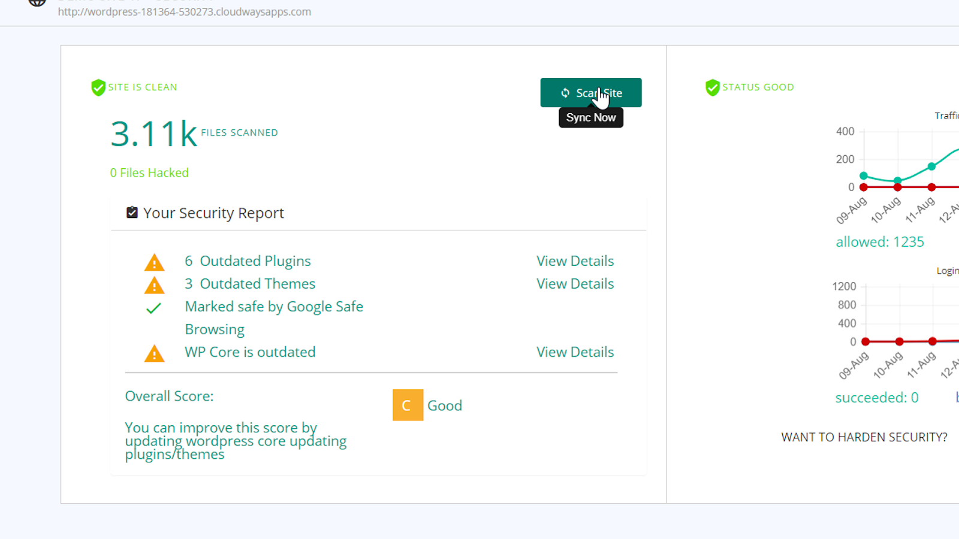Image resolution: width=959 pixels, height=539 pixels.
Task: Open the cloudwaysapps site URL at top
Action: 185,12
